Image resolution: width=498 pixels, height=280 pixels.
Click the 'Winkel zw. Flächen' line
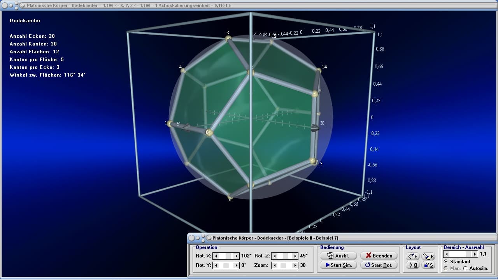[x=47, y=75]
